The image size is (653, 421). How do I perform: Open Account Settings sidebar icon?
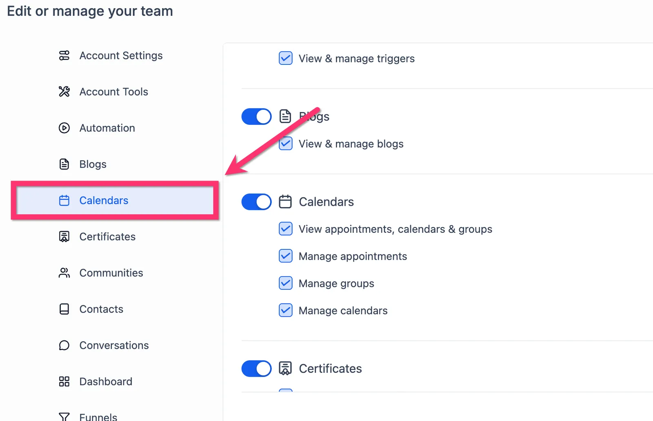64,55
